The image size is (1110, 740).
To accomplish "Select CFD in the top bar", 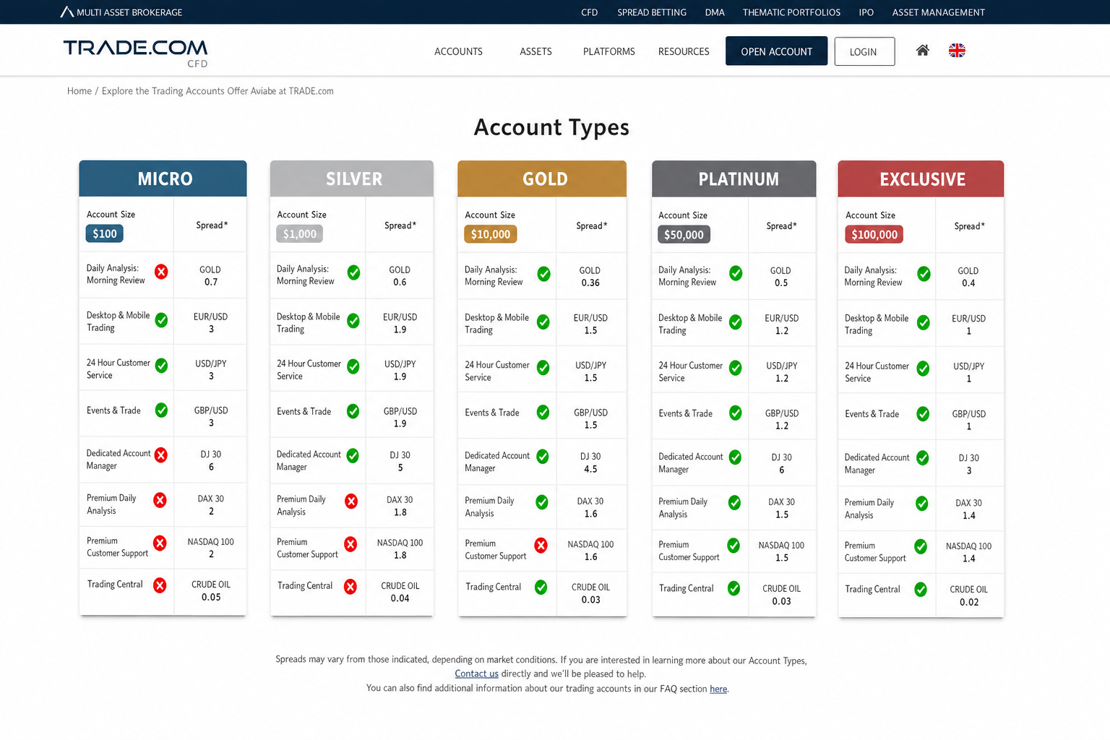I will [590, 12].
